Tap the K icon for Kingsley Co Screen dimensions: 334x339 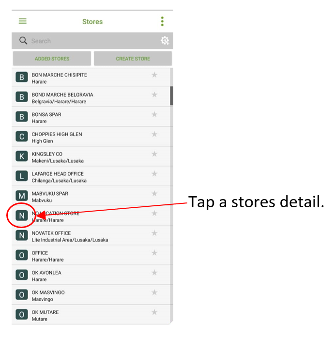coord(22,156)
